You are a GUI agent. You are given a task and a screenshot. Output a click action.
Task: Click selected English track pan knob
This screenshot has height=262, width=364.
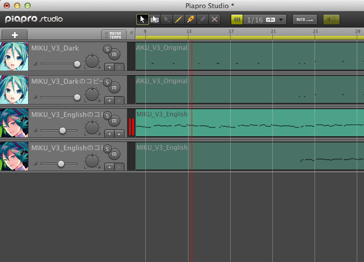click(x=92, y=128)
